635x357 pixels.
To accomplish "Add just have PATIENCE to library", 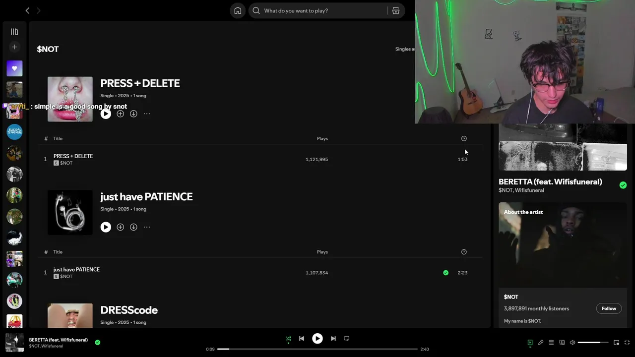I will [x=120, y=227].
